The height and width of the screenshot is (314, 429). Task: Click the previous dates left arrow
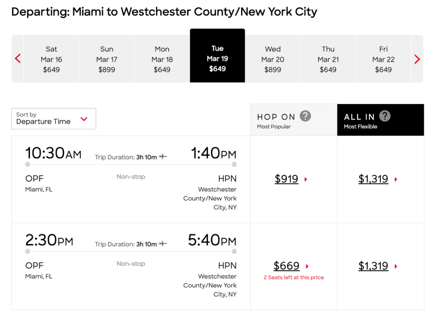[18, 59]
